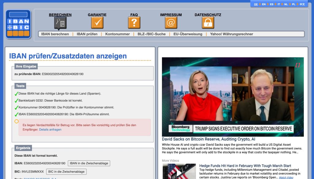Click the Details anfragen link

(x=50, y=130)
